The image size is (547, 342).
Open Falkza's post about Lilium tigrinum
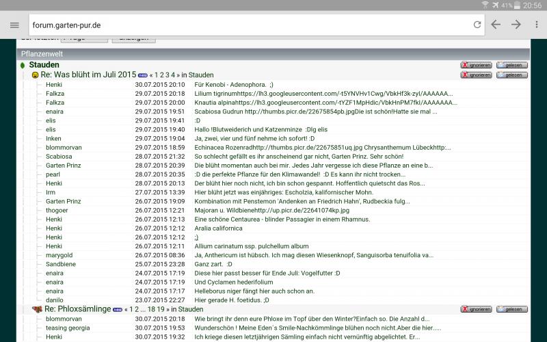tap(323, 93)
